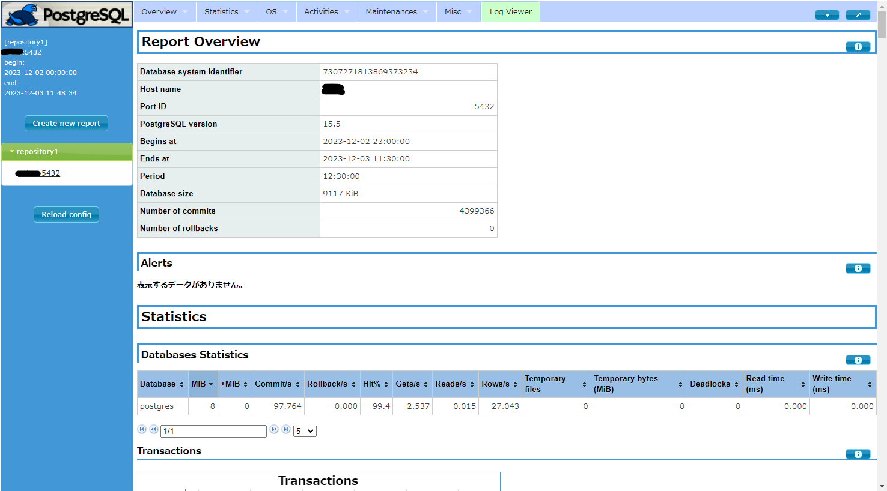Sort table by Gets/s column
The width and height of the screenshot is (887, 491).
pos(412,384)
